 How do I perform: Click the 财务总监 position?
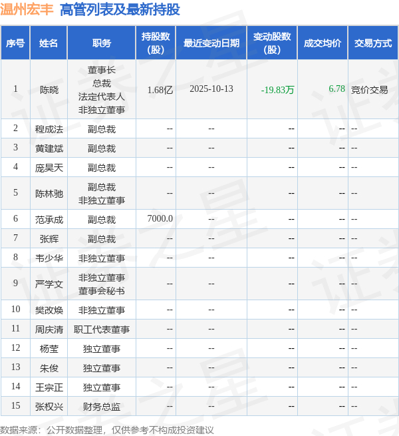[x=102, y=407]
